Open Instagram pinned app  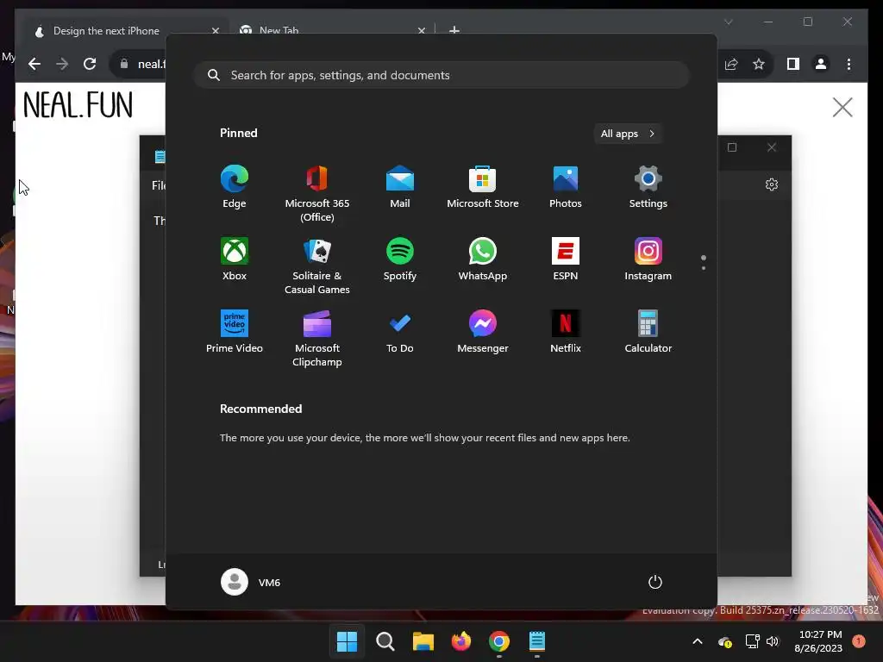[x=648, y=259]
